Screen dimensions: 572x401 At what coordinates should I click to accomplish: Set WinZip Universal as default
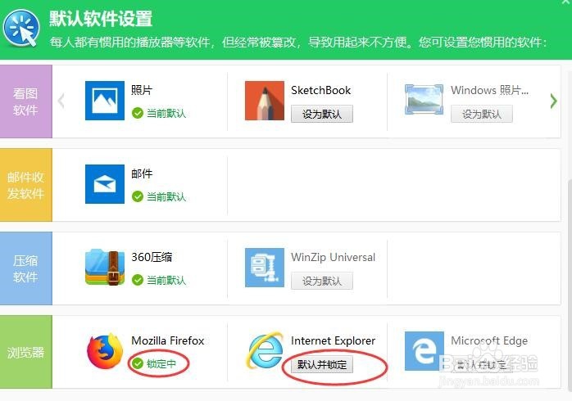[322, 281]
